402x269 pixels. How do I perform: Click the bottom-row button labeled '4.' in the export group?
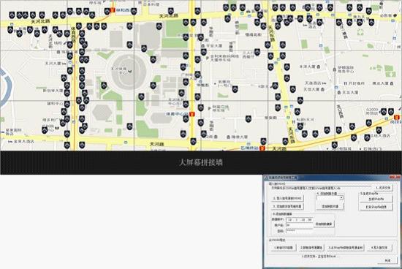[379, 248]
